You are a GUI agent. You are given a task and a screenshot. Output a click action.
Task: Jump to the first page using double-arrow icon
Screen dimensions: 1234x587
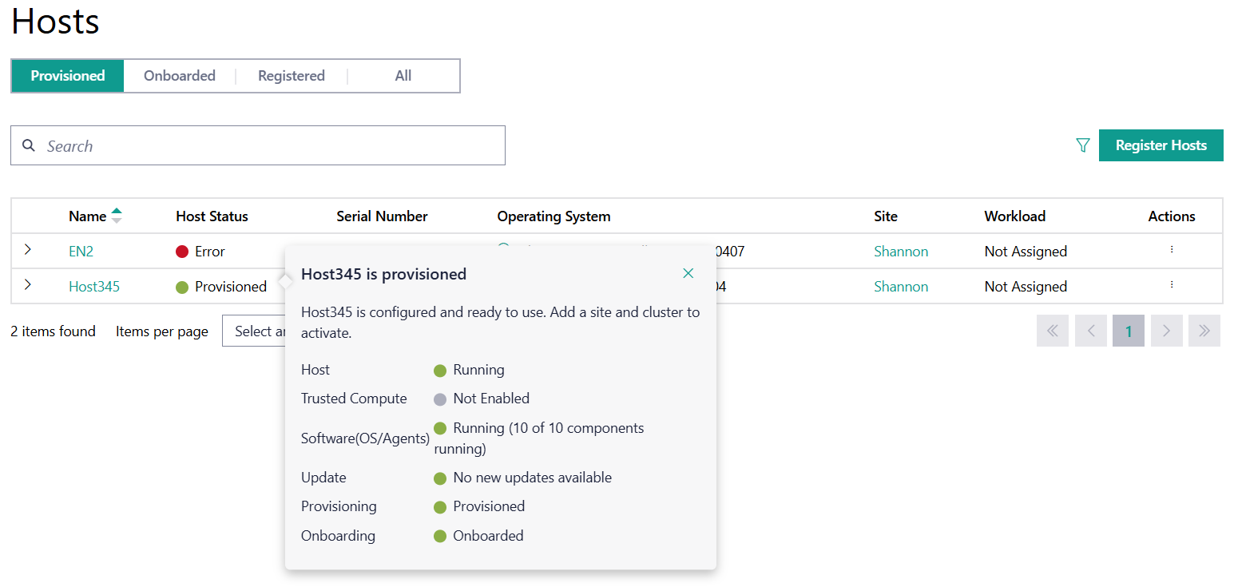click(x=1052, y=331)
